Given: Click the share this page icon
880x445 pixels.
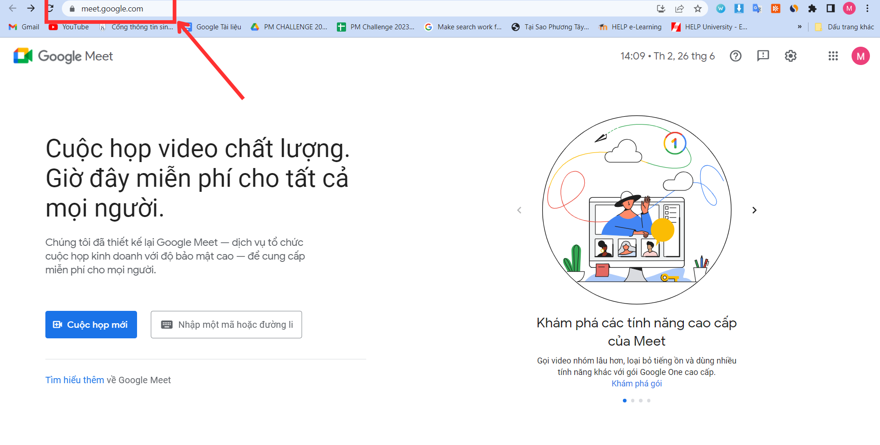Looking at the screenshot, I should coord(679,9).
